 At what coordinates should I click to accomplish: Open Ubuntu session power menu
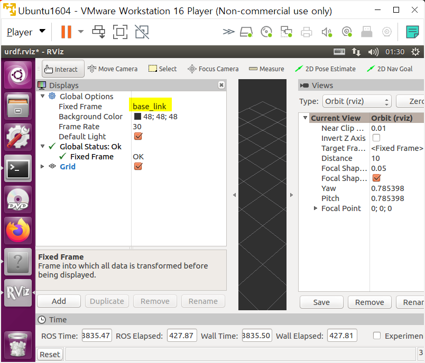pos(415,52)
